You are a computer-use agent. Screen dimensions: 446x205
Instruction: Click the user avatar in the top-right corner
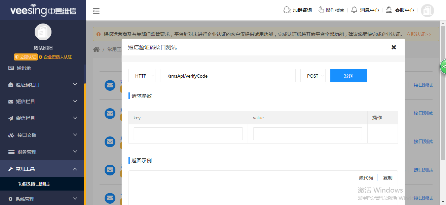pyautogui.click(x=428, y=10)
